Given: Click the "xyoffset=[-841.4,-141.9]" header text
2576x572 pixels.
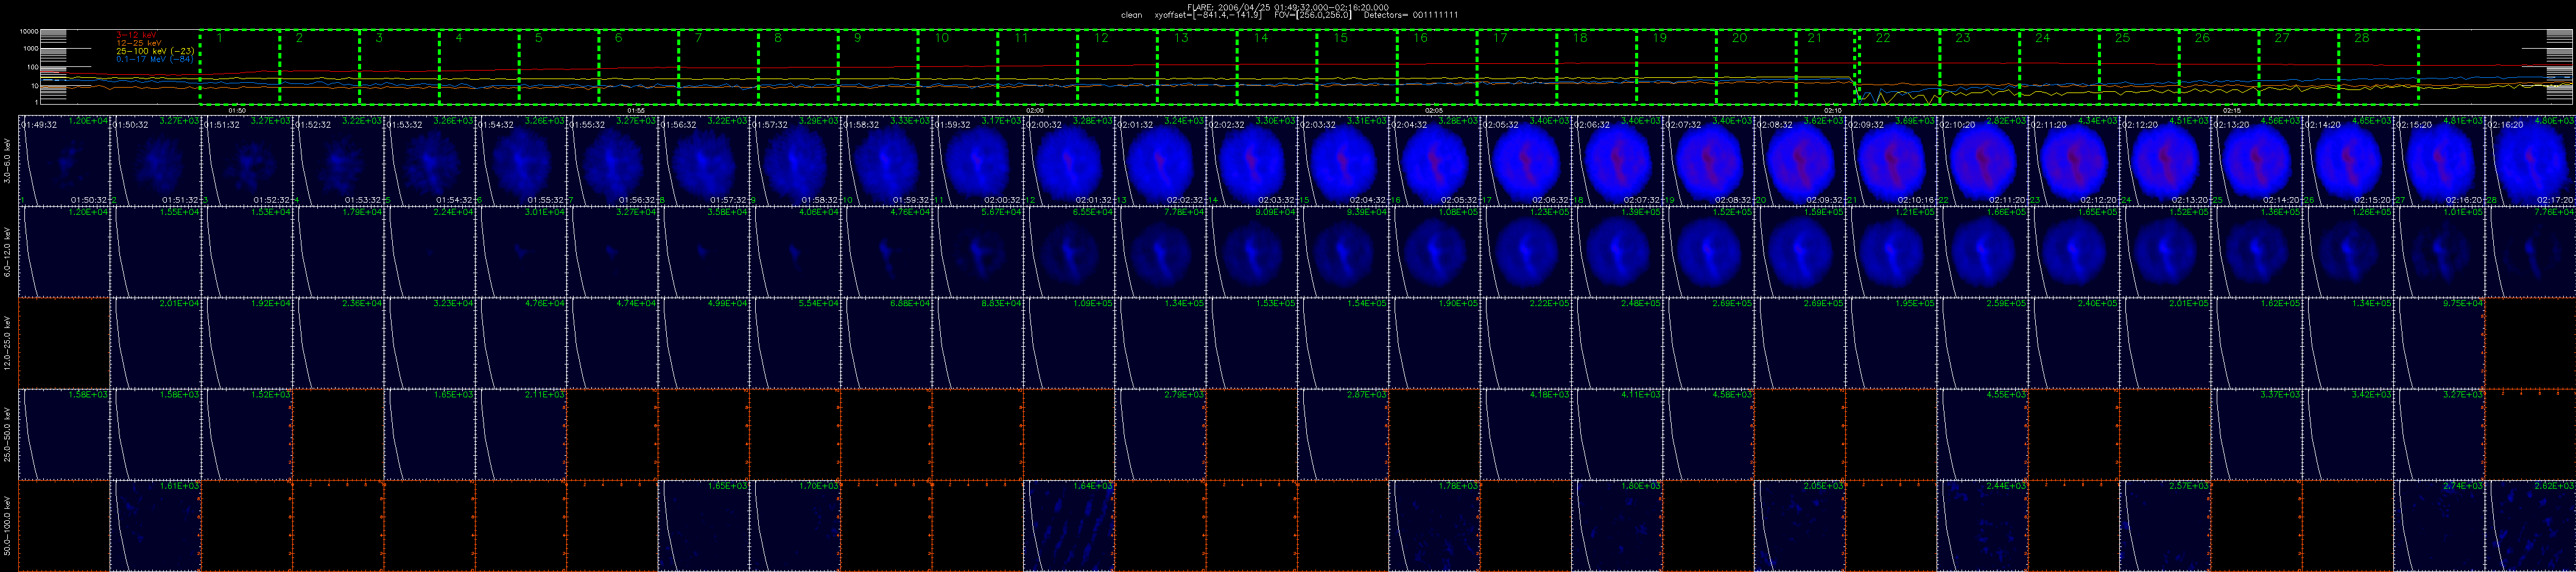Looking at the screenshot, I should point(1208,15).
